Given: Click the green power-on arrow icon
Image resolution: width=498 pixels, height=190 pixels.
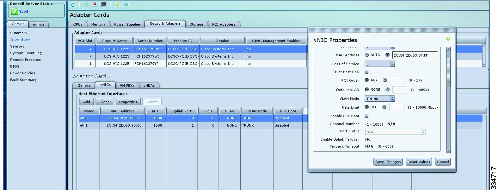Looking at the screenshot, I should click(86, 4).
